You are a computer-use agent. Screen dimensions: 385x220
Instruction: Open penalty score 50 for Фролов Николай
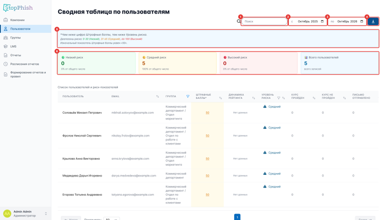point(208,136)
